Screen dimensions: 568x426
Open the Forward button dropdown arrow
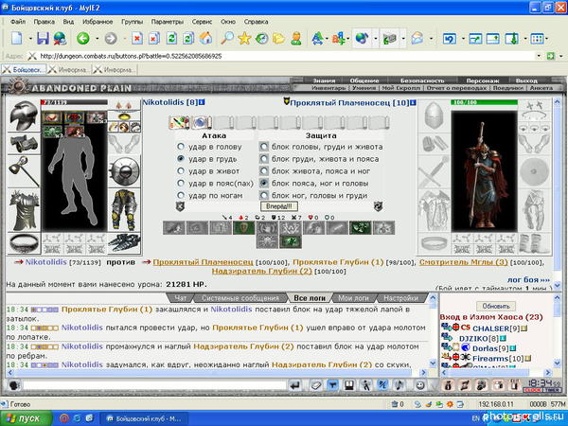click(x=125, y=39)
